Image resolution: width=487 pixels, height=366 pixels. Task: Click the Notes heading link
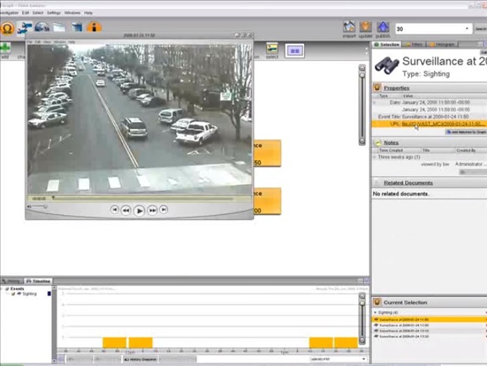391,143
